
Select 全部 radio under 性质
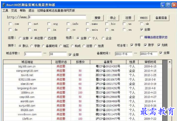(x=78, y=38)
